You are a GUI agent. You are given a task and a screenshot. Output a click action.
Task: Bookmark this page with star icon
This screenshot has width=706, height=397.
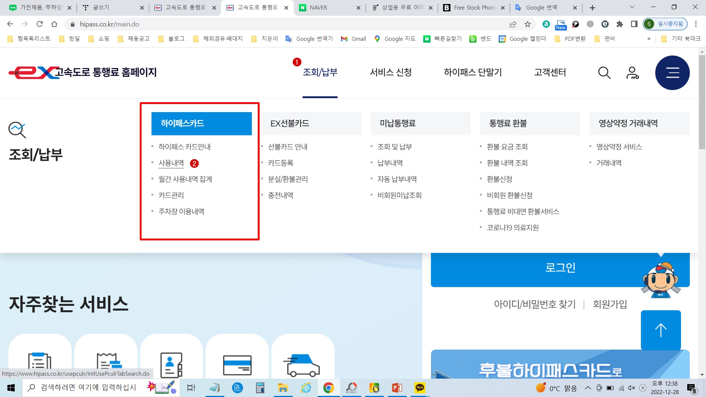point(528,24)
